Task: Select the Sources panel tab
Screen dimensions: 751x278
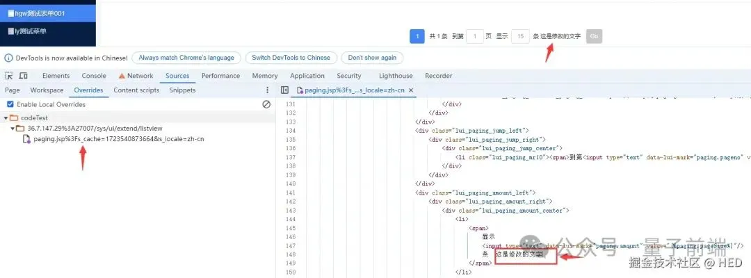Action: [177, 76]
